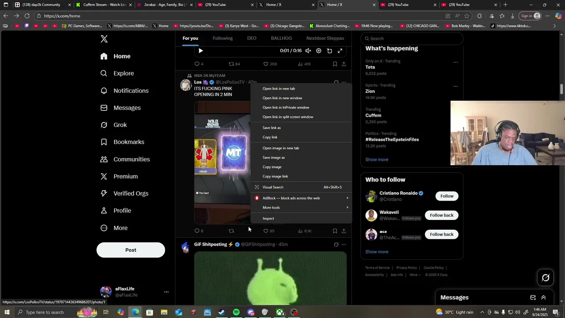Click the X logo in sidebar

click(104, 39)
